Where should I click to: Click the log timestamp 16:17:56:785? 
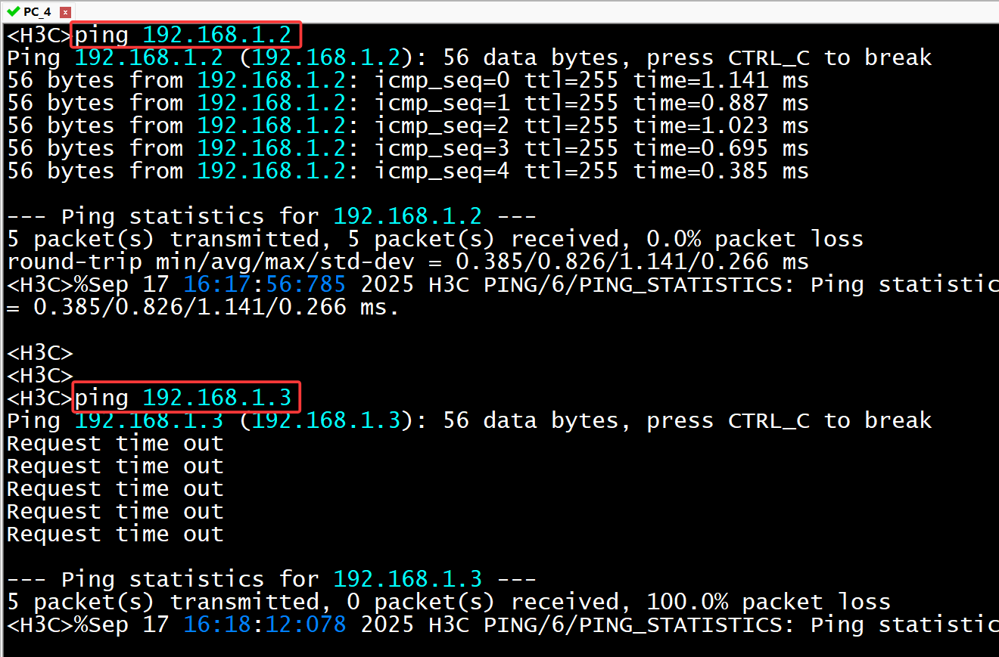tap(265, 284)
